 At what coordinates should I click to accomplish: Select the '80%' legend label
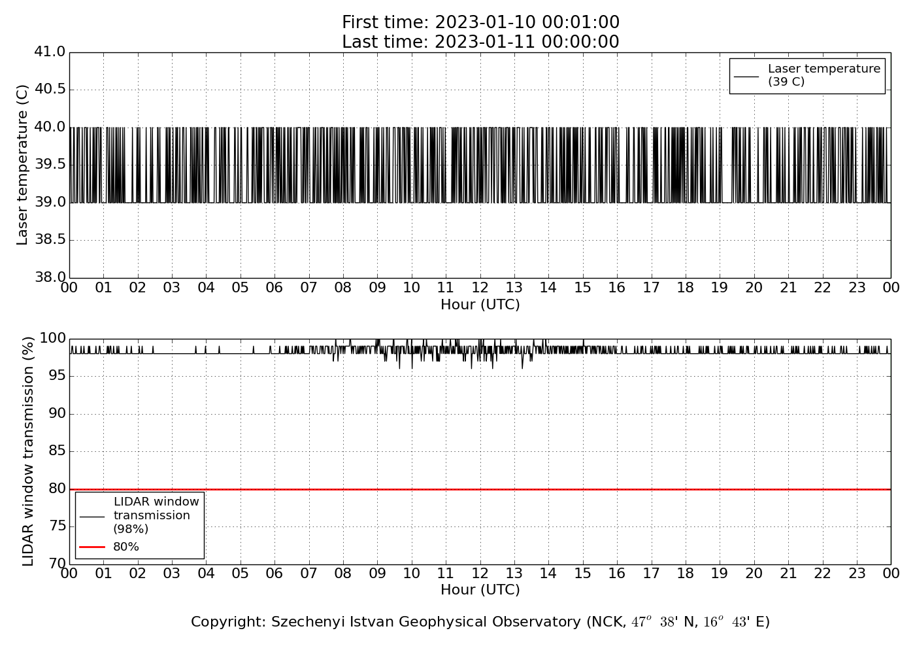126,547
